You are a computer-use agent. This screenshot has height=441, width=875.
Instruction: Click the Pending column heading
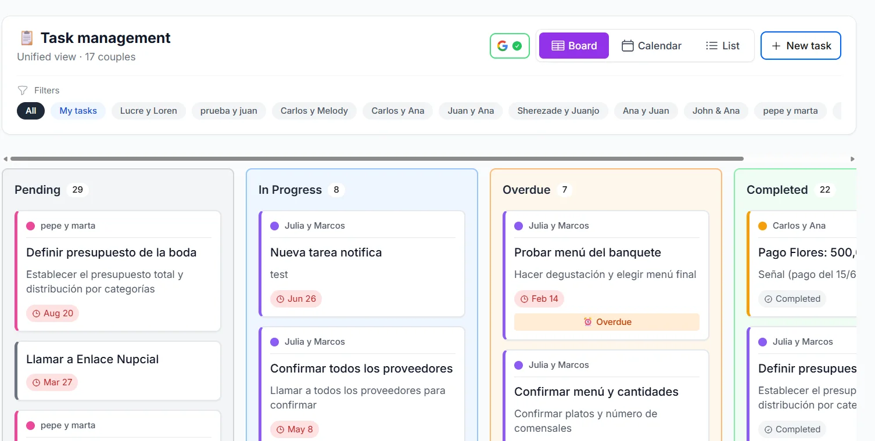click(x=37, y=190)
